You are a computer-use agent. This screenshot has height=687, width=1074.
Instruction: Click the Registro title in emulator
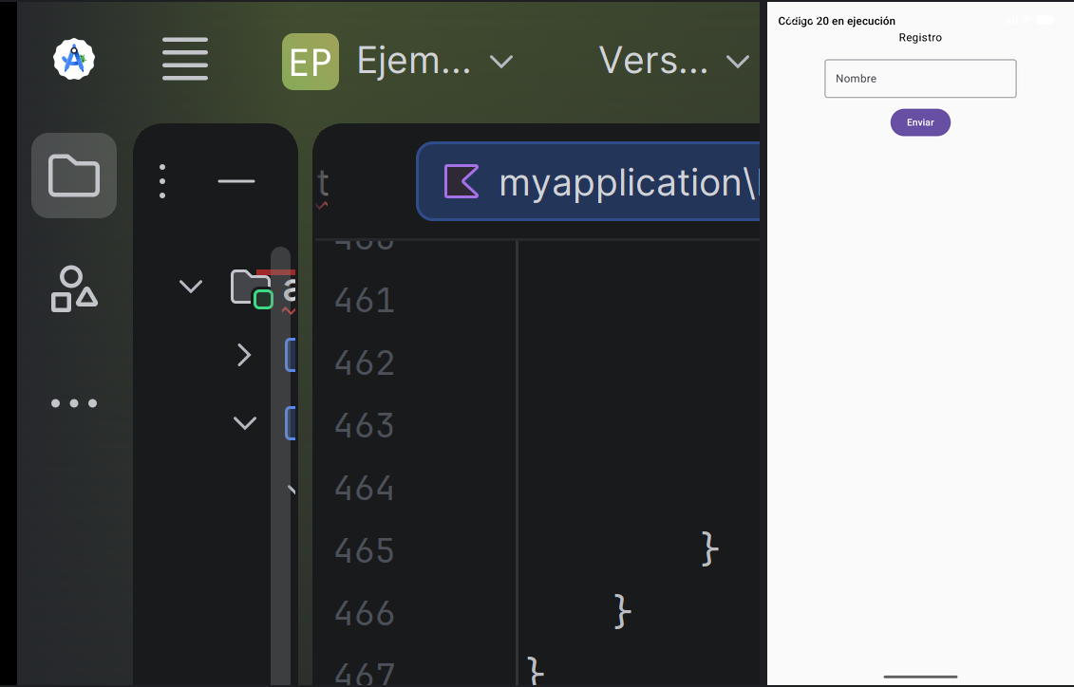pos(920,38)
